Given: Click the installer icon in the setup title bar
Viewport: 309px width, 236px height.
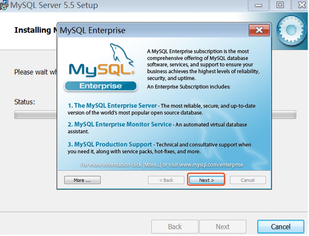Looking at the screenshot, I should tap(4, 5).
